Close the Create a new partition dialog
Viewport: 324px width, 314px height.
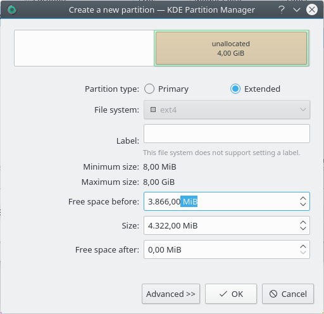pyautogui.click(x=312, y=9)
